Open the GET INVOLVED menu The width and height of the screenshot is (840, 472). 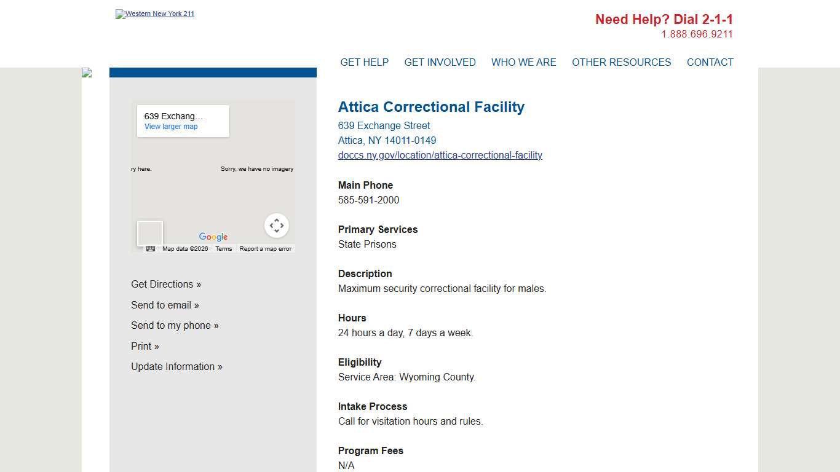[440, 62]
